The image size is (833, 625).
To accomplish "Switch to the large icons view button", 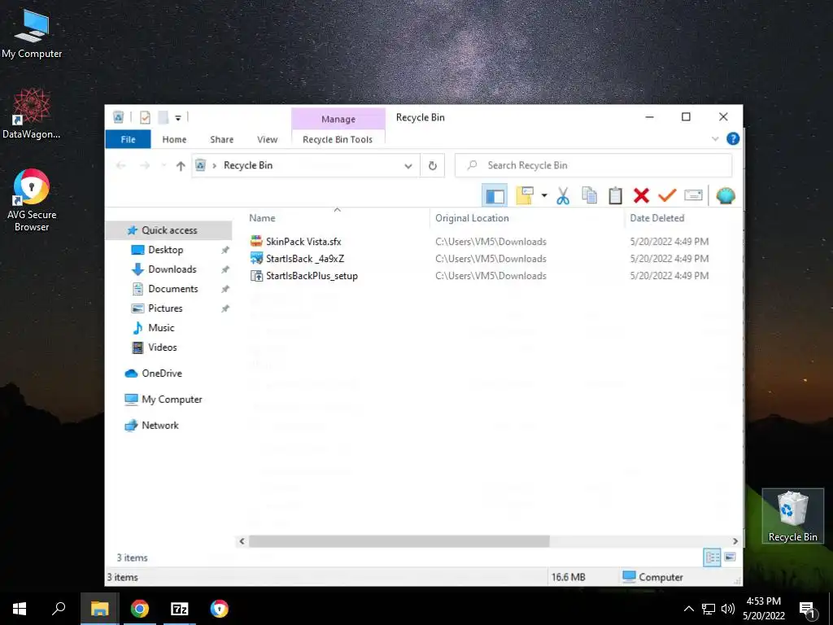I will tap(730, 557).
